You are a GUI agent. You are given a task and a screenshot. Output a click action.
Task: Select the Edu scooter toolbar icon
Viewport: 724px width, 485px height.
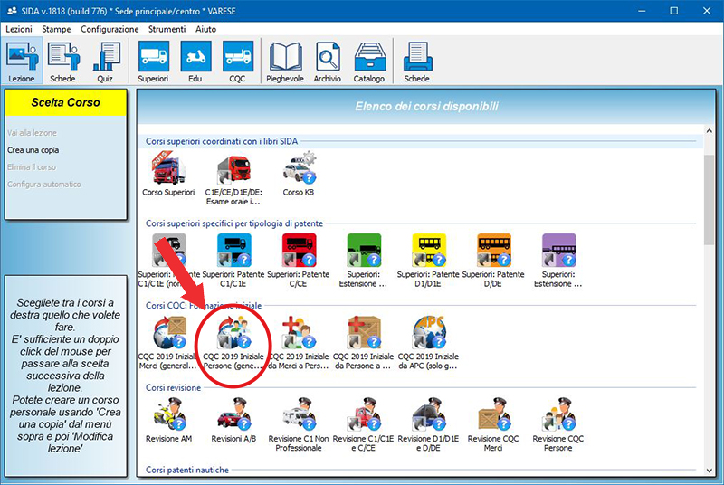pos(195,62)
